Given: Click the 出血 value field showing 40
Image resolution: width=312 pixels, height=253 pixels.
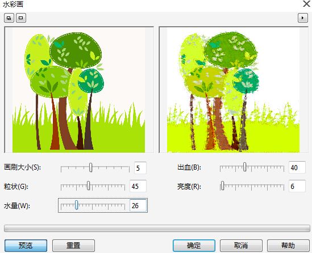Looking at the screenshot, I should (297, 167).
